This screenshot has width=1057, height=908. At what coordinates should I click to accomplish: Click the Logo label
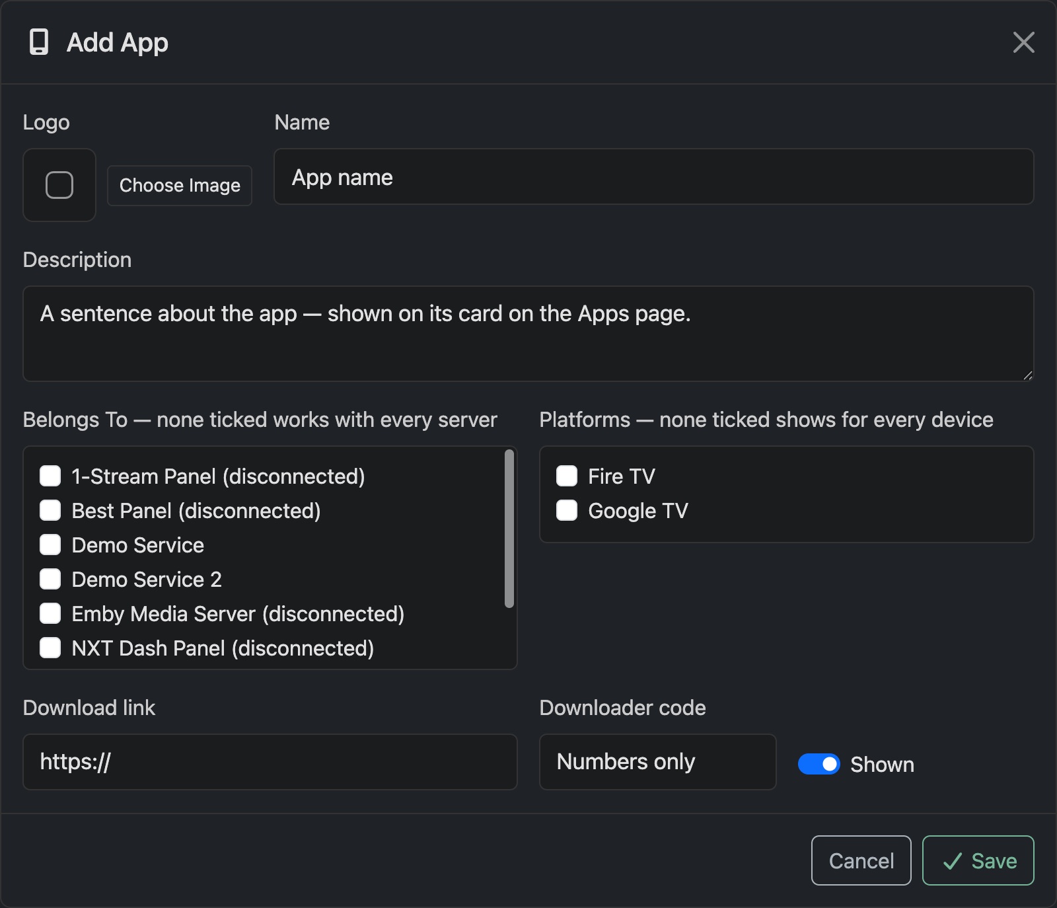46,122
